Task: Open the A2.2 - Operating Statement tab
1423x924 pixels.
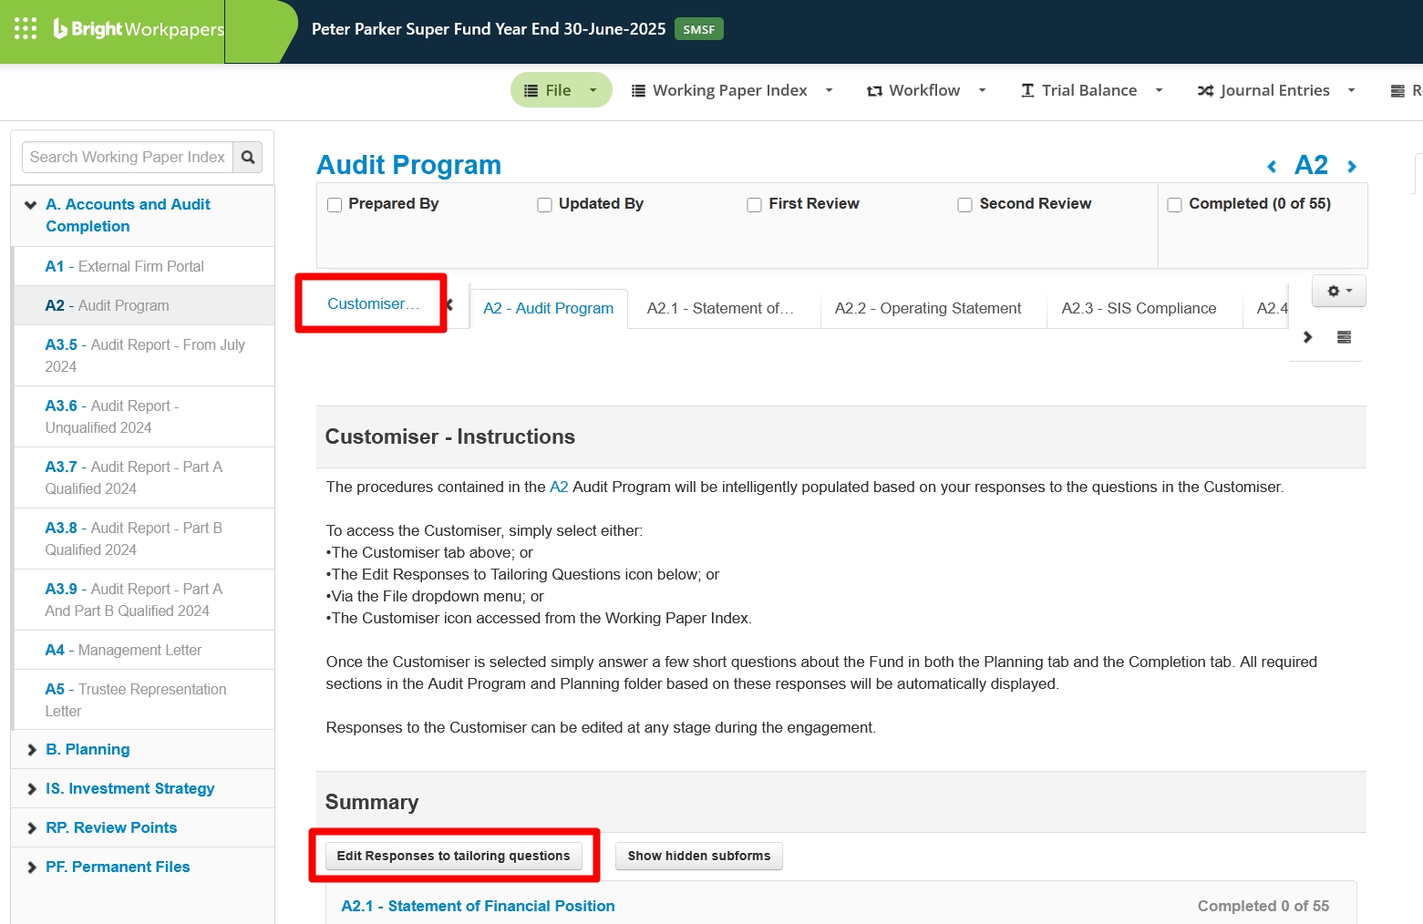Action: [927, 308]
